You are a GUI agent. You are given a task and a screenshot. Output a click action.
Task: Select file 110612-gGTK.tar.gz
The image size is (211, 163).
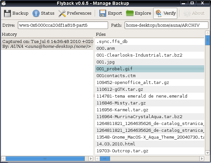(150, 89)
